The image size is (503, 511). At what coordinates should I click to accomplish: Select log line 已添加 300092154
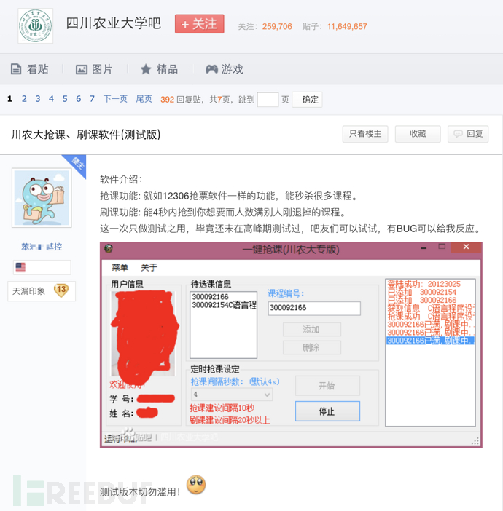[422, 292]
